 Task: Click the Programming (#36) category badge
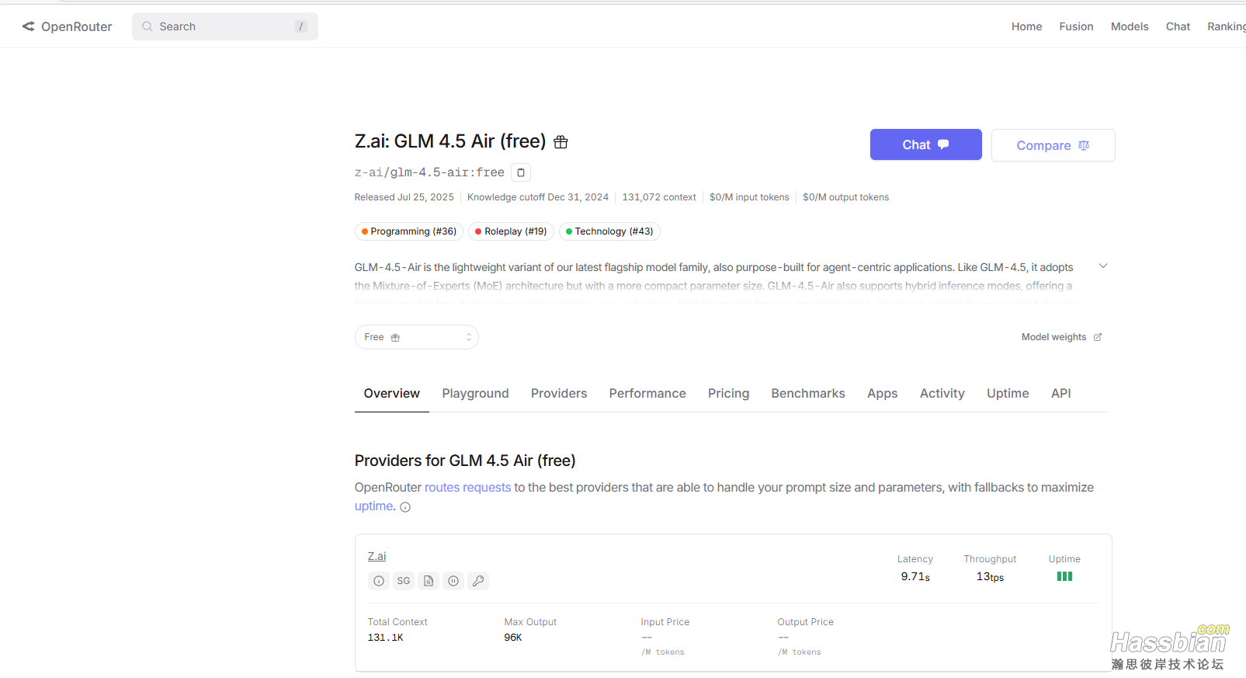tap(409, 231)
